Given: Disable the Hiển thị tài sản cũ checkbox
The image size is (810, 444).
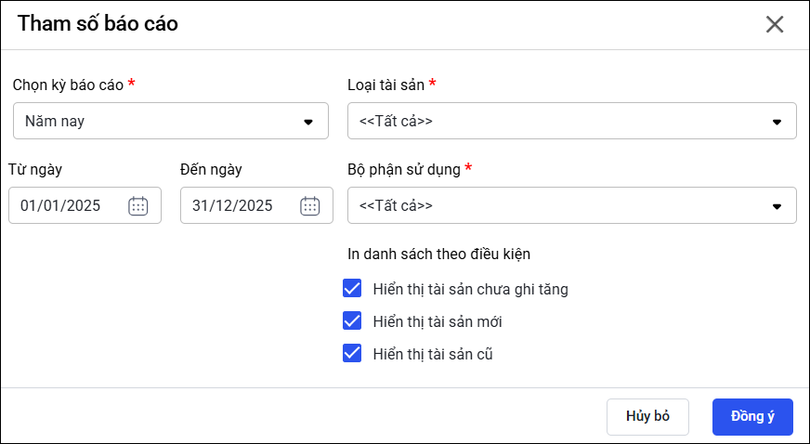Looking at the screenshot, I should tap(352, 353).
